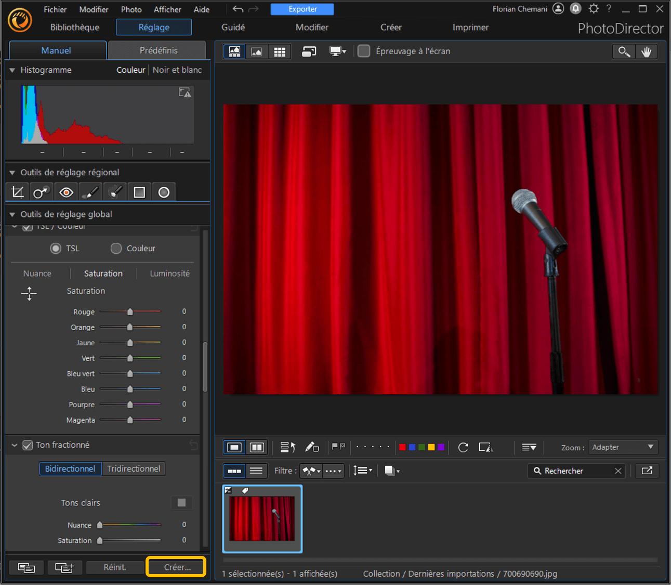Collapse Outils de réglage global section
The image size is (671, 585).
tap(12, 214)
